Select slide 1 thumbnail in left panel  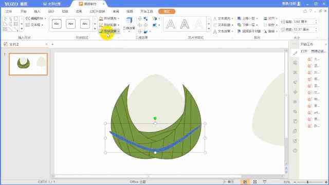tap(28, 64)
